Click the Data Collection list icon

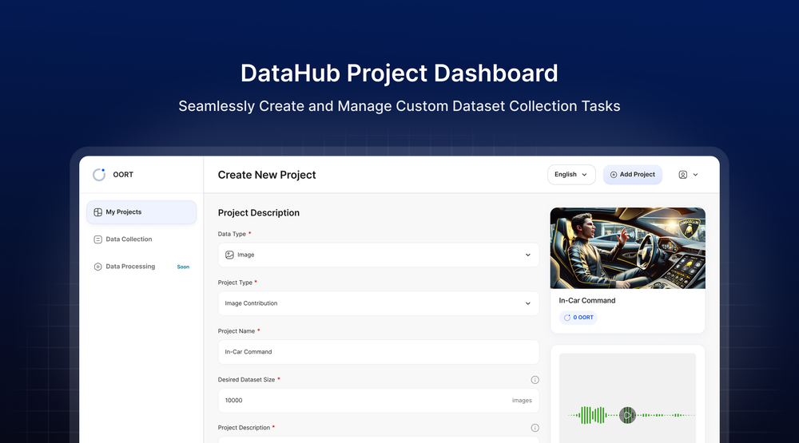(97, 239)
